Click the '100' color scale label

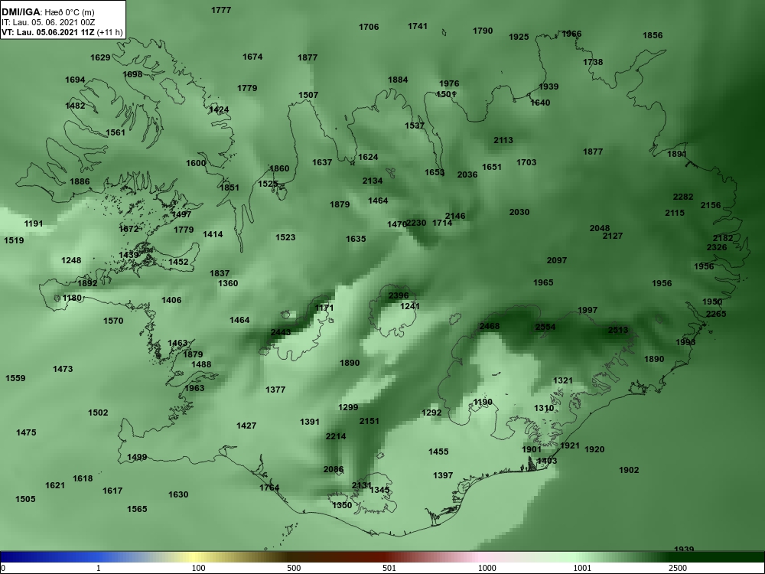[198, 568]
